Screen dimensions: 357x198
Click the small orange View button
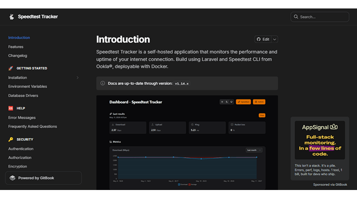(x=262, y=115)
